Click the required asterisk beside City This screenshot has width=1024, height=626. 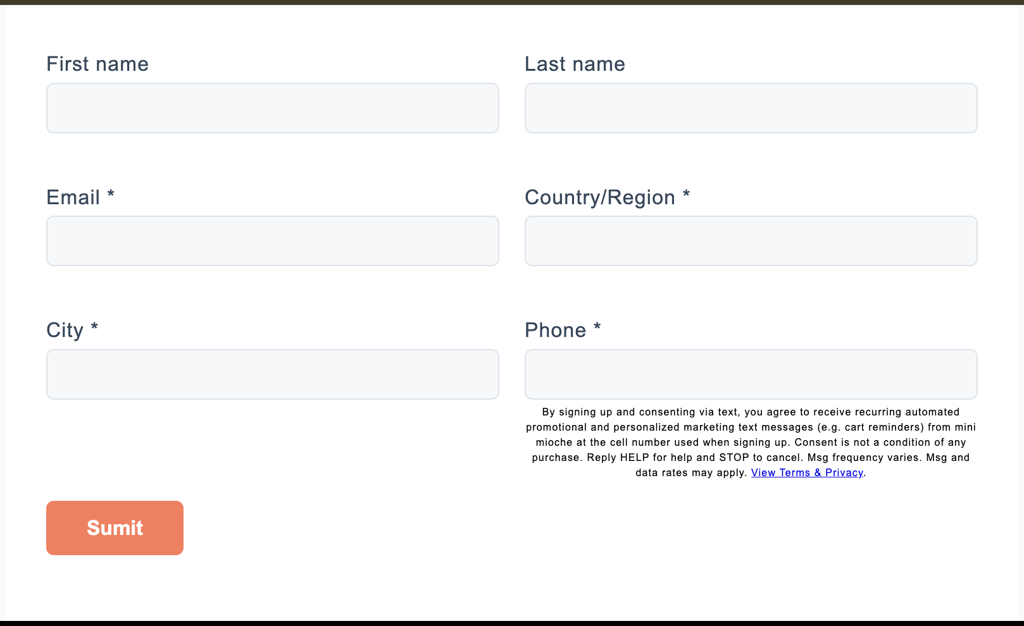(x=94, y=327)
